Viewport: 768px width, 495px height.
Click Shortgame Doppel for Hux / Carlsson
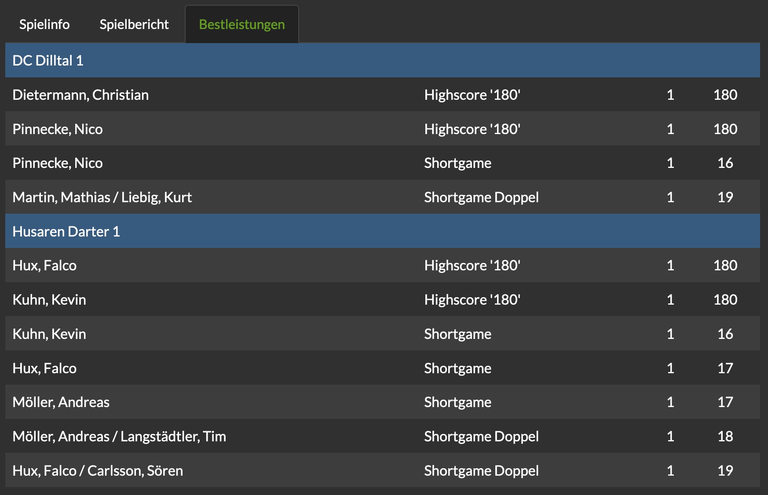[482, 471]
